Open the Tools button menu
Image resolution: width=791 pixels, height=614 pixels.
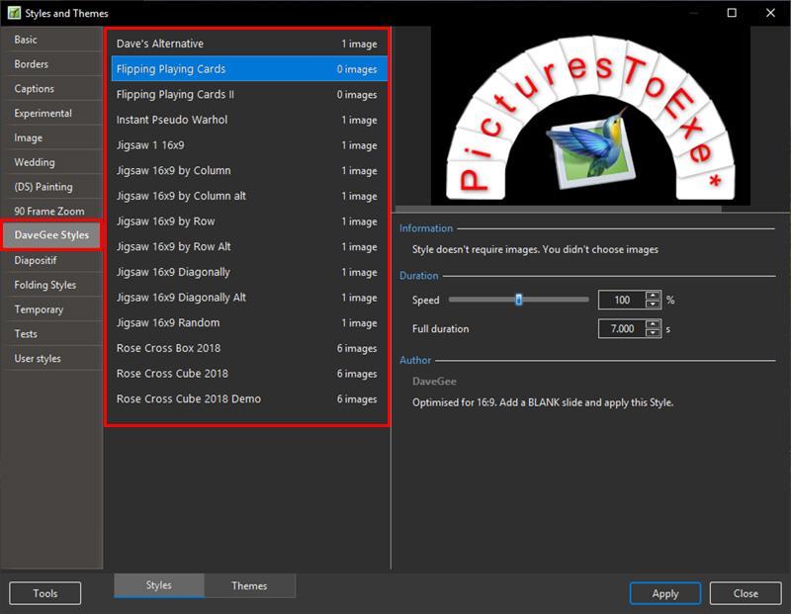pyautogui.click(x=44, y=593)
